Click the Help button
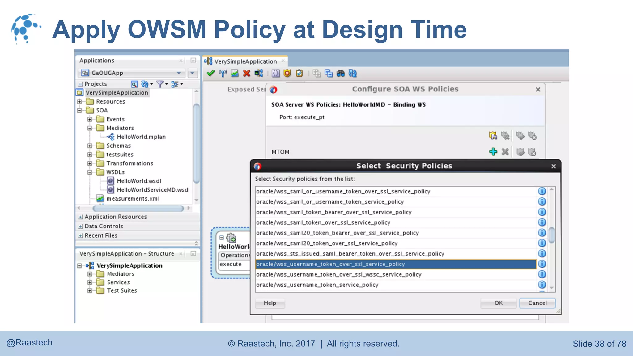The width and height of the screenshot is (633, 356). point(270,303)
